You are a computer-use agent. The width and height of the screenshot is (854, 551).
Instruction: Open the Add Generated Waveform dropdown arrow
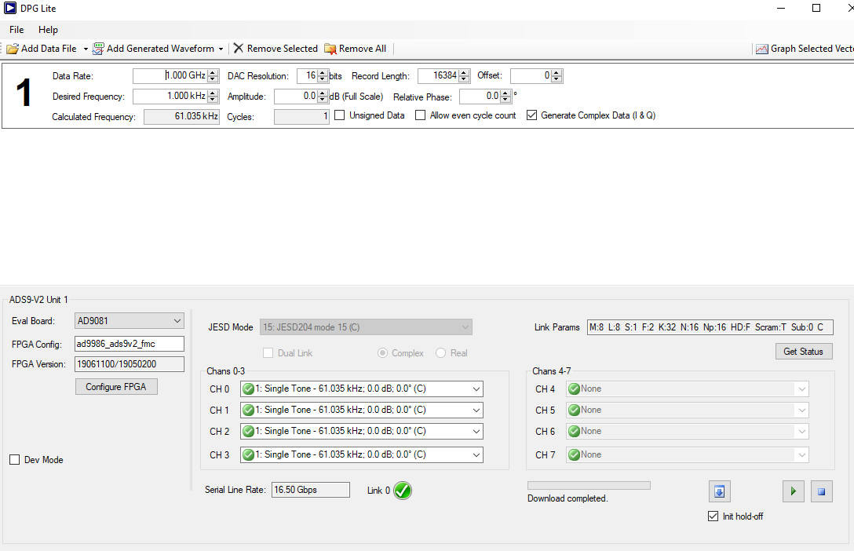pyautogui.click(x=221, y=49)
